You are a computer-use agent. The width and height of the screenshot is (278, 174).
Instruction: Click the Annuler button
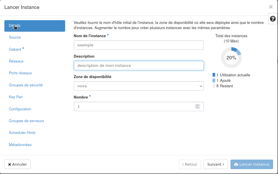tap(17, 164)
